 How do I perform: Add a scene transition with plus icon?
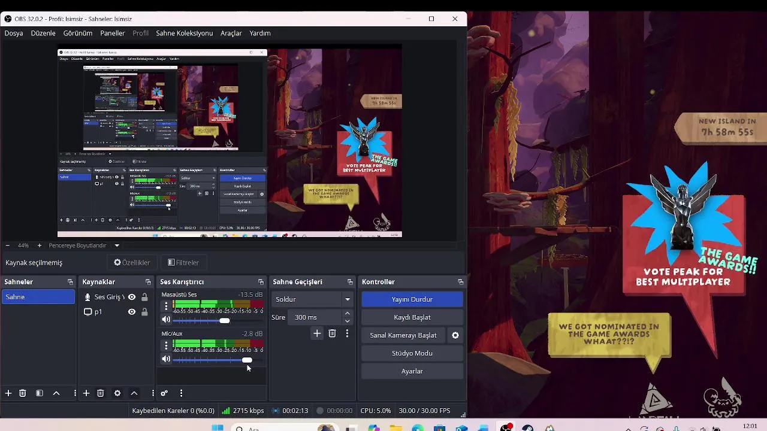pyautogui.click(x=317, y=333)
